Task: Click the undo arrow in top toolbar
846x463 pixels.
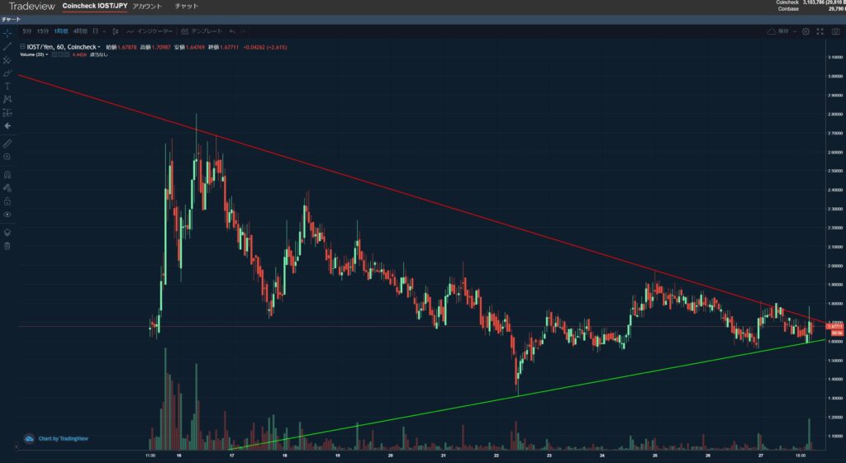Action: click(x=232, y=31)
